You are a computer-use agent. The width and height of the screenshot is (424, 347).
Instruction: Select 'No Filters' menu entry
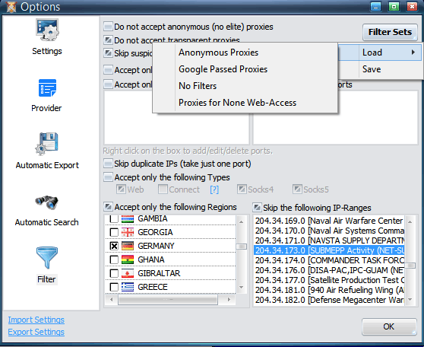(198, 86)
